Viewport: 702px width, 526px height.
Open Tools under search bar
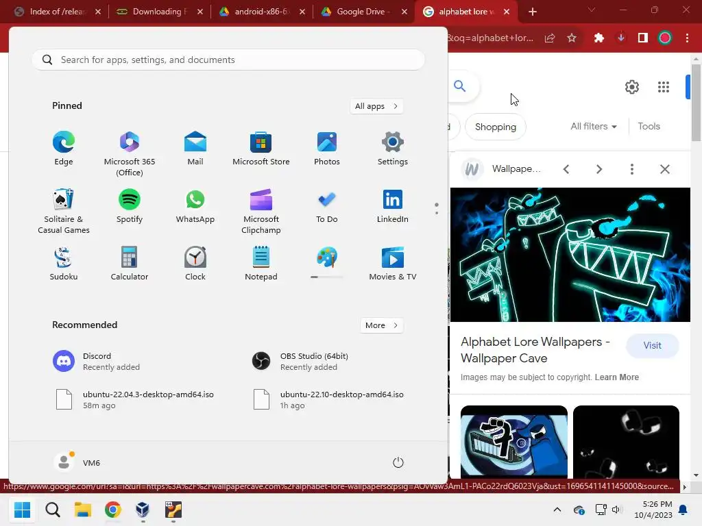649,126
